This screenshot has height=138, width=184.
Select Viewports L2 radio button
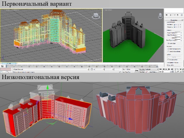coord(179,27)
